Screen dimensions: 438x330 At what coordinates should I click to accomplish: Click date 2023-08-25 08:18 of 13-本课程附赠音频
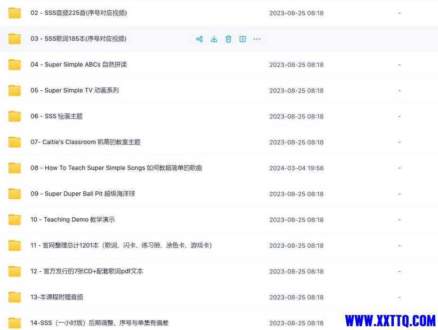coord(297,298)
